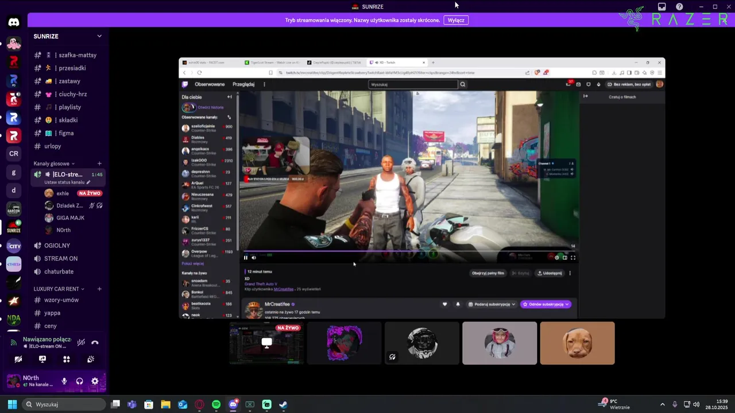
Task: Open Discord help question mark icon
Action: tap(680, 7)
